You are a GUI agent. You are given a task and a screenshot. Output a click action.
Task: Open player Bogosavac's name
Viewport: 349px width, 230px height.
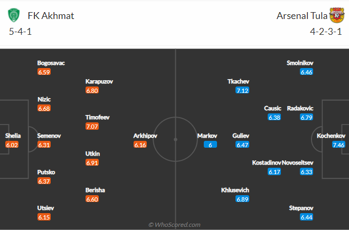tap(51, 63)
